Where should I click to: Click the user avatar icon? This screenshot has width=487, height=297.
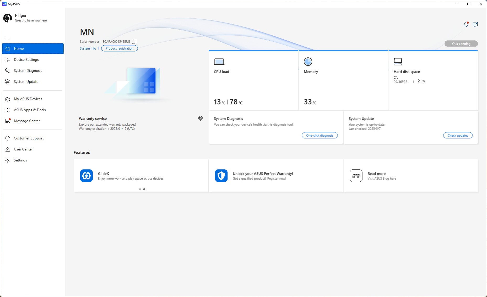(x=8, y=18)
